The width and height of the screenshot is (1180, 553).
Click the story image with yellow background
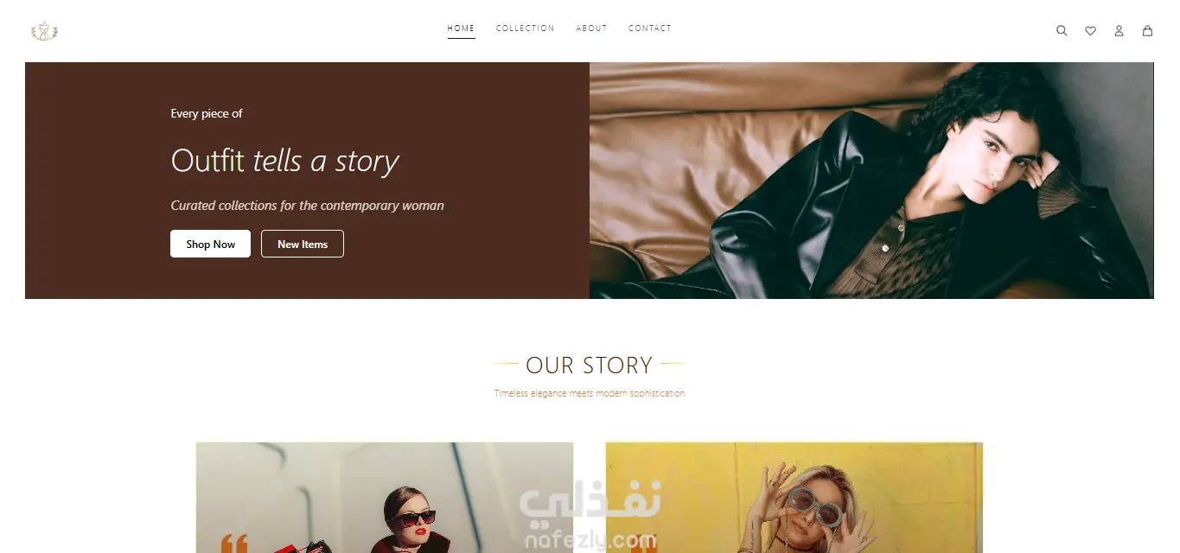click(x=794, y=498)
